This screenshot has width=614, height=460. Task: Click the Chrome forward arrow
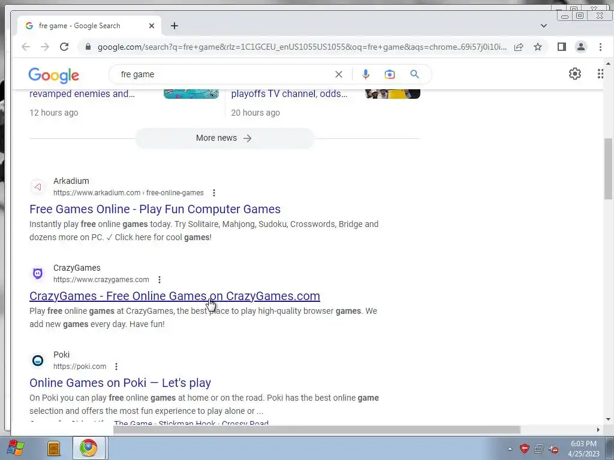coord(45,47)
